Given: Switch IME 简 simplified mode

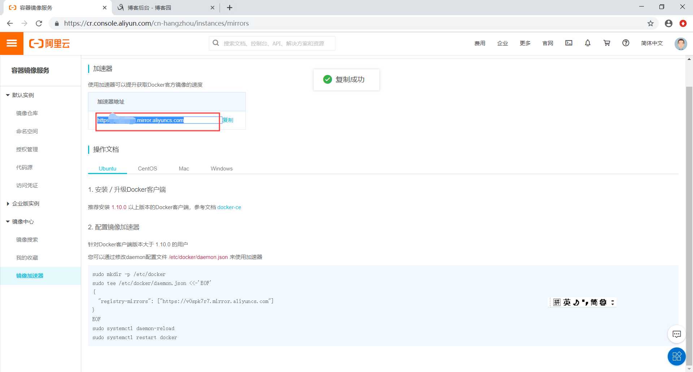Looking at the screenshot, I should click(594, 302).
